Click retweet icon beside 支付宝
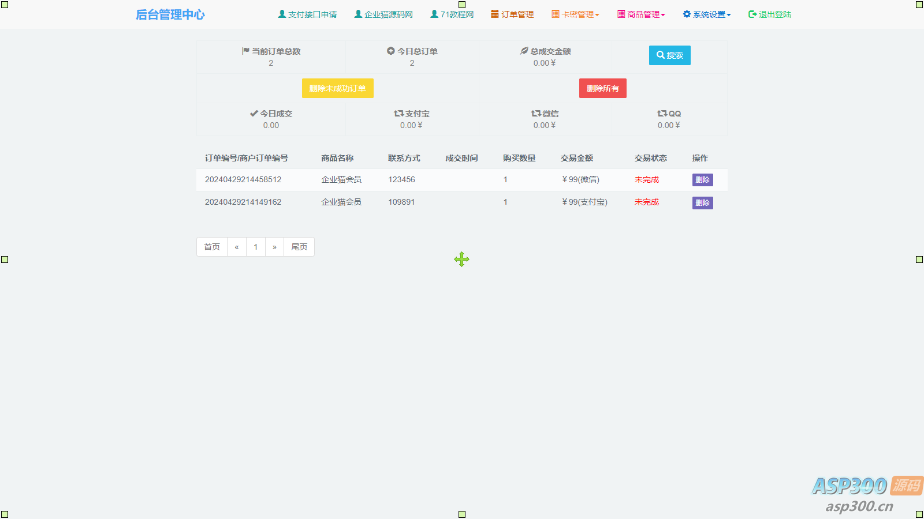924x519 pixels. 399,113
